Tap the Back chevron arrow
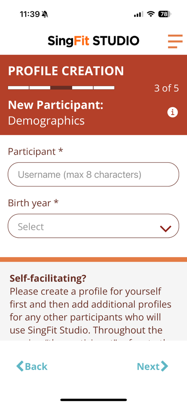Image resolution: width=187 pixels, height=405 pixels. (20, 366)
